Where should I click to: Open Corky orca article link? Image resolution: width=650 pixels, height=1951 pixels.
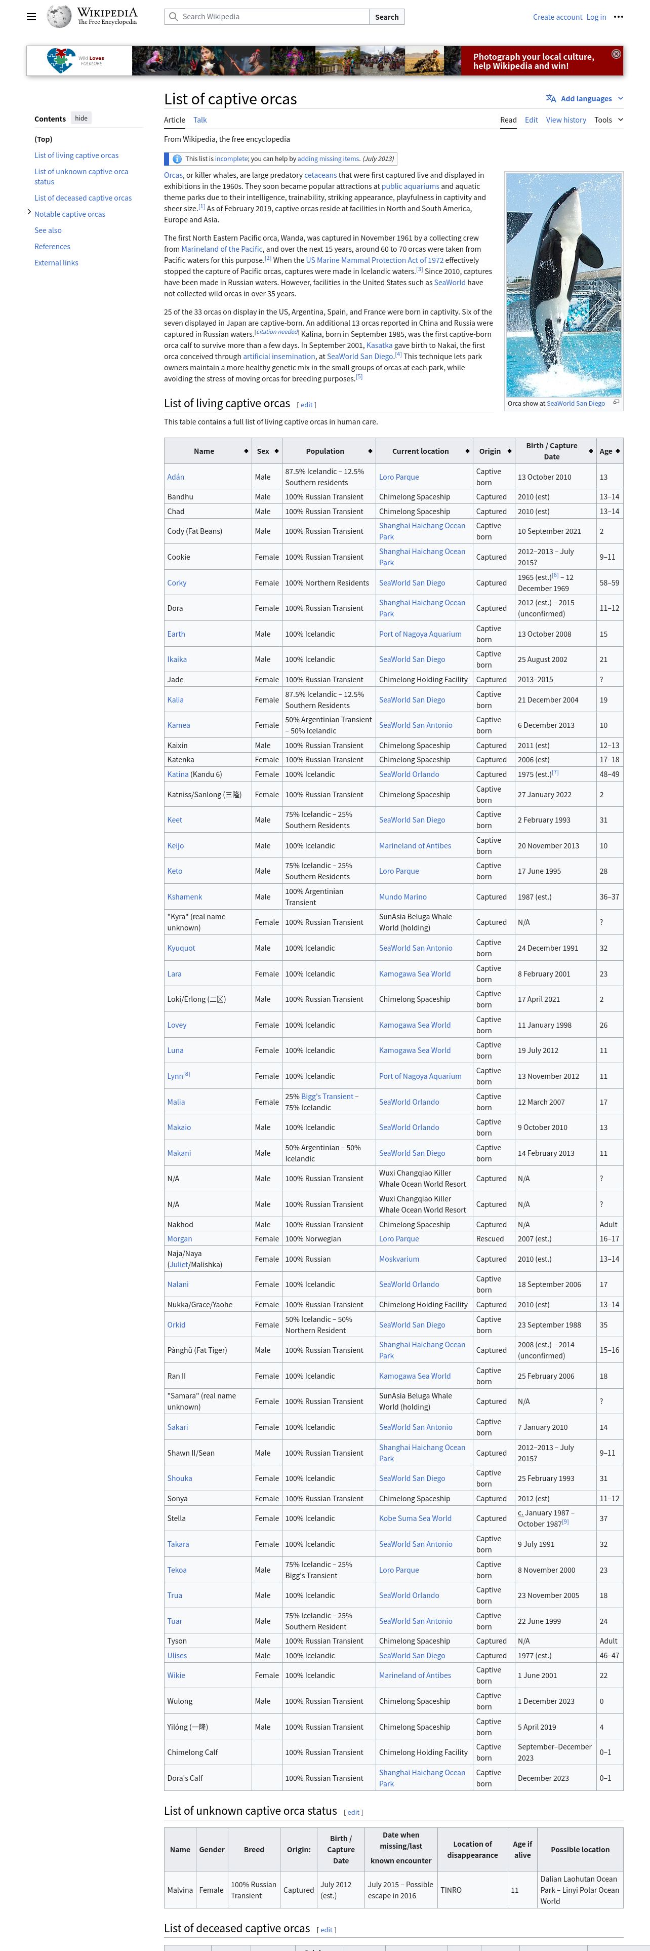tap(176, 583)
